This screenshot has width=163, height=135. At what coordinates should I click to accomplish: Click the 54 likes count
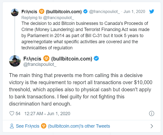pos(18,114)
